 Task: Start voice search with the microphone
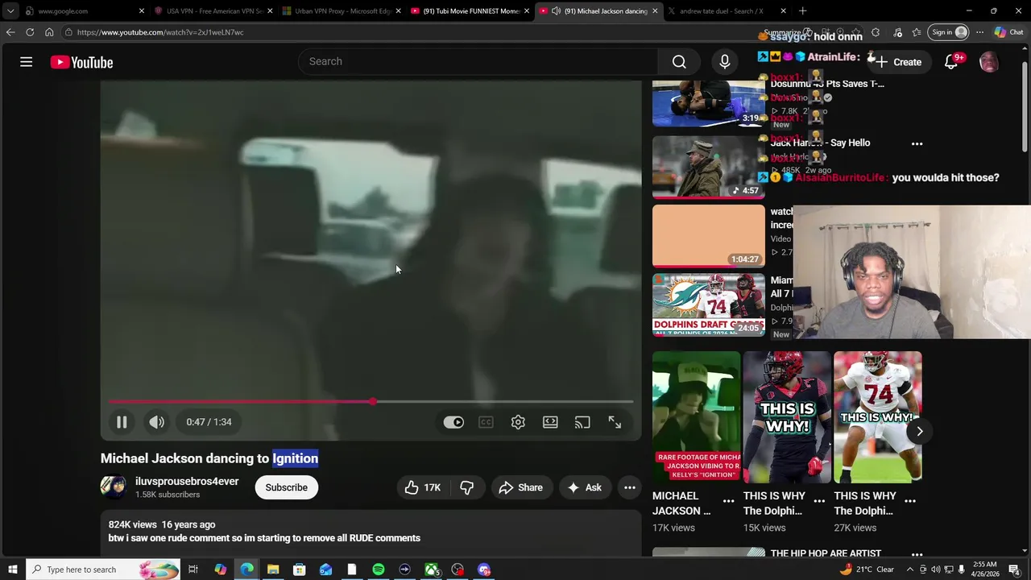click(724, 62)
